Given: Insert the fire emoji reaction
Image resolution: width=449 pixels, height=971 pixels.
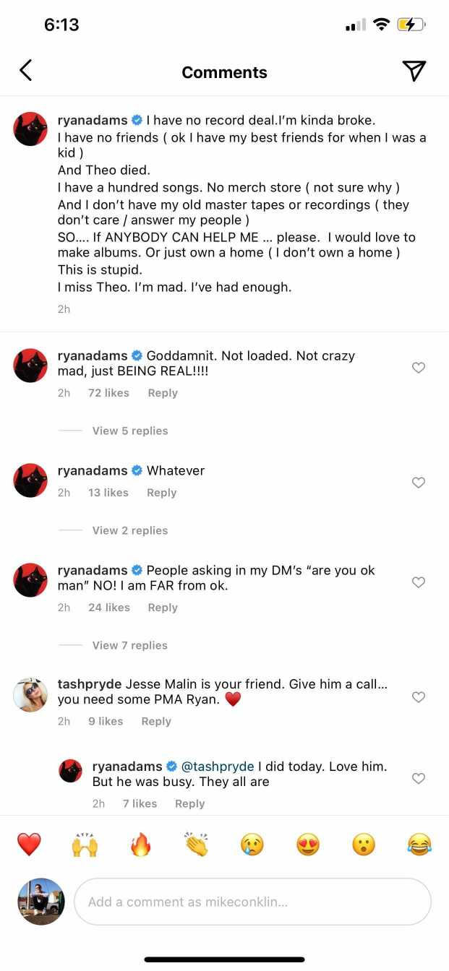Looking at the screenshot, I should pos(140,844).
